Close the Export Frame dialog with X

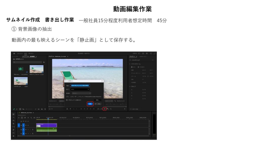pyautogui.click(x=102, y=81)
